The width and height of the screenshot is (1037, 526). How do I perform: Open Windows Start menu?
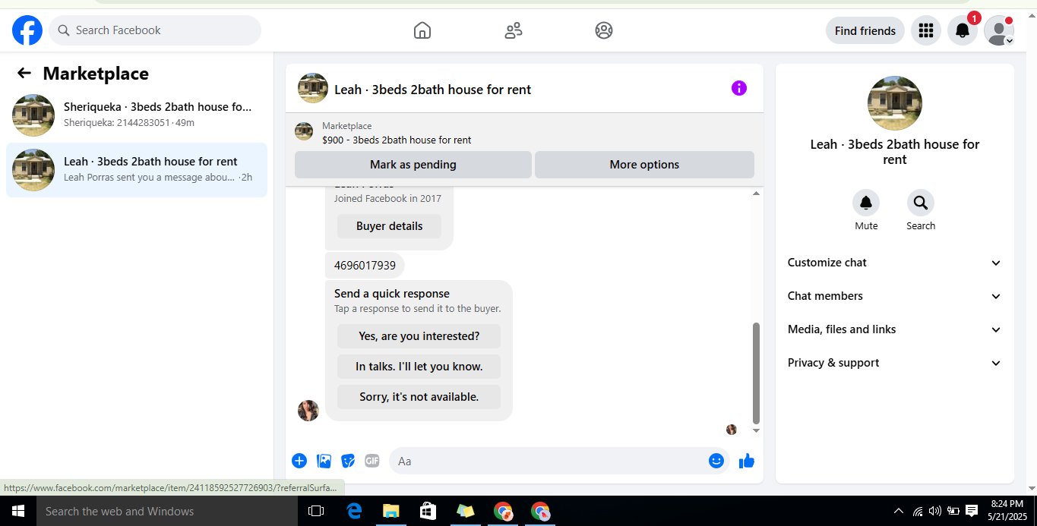coord(18,511)
